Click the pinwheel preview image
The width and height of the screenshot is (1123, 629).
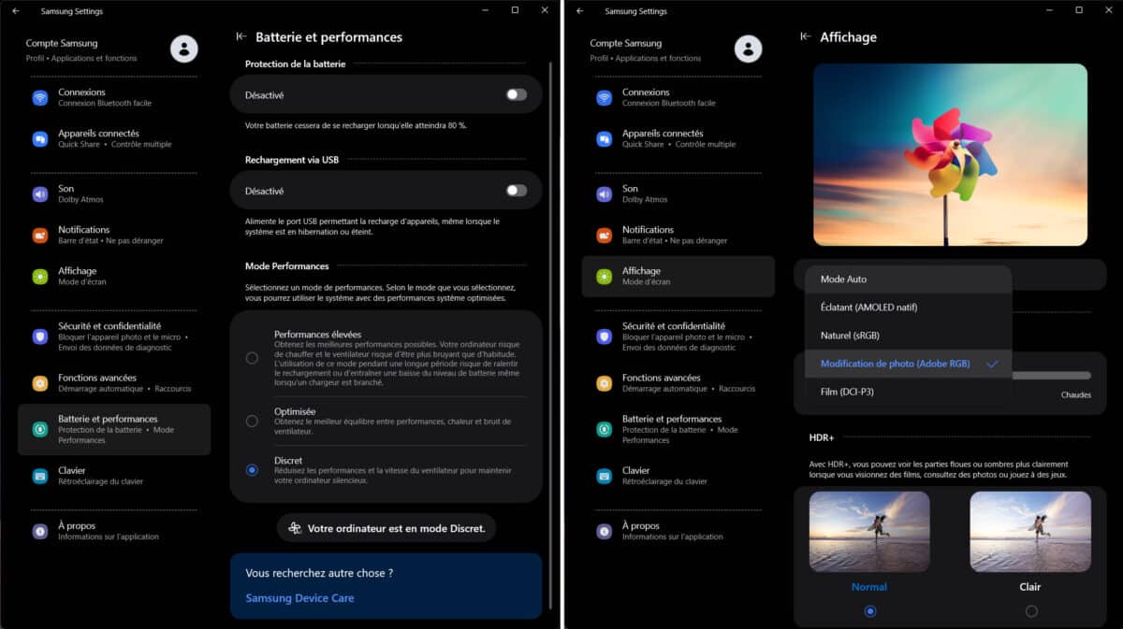tap(950, 154)
